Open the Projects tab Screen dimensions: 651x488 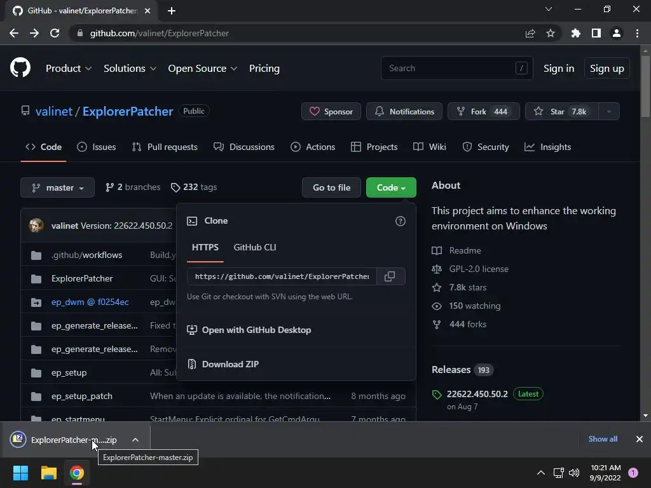[x=374, y=147]
